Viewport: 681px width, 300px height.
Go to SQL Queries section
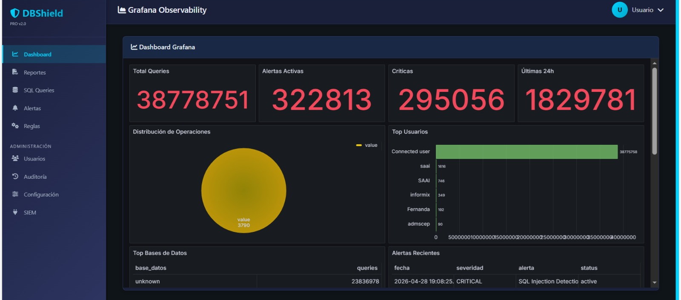pyautogui.click(x=54, y=90)
